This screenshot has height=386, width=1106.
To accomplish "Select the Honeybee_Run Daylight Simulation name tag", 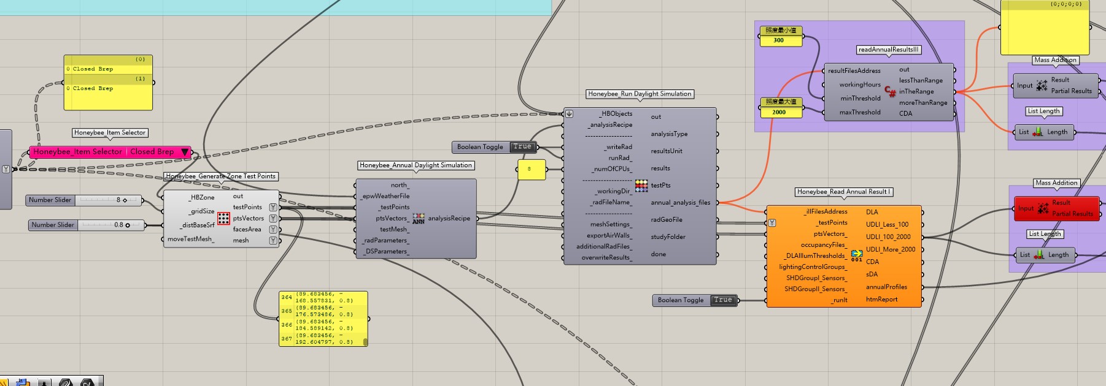I will 639,94.
